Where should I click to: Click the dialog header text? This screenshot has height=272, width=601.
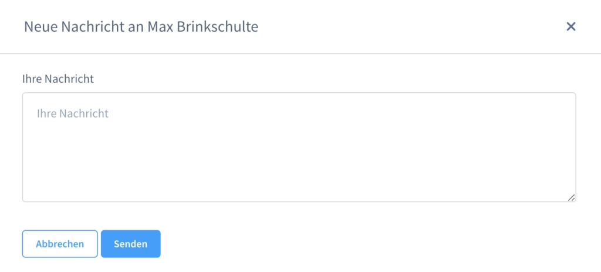pos(141,26)
